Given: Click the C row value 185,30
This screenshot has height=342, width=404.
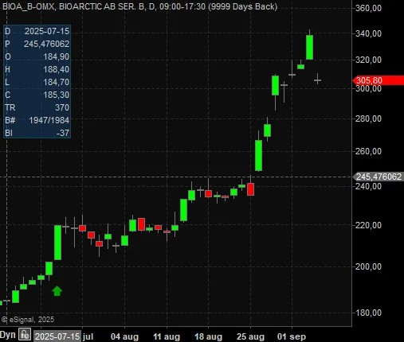Looking at the screenshot, I should (57, 95).
